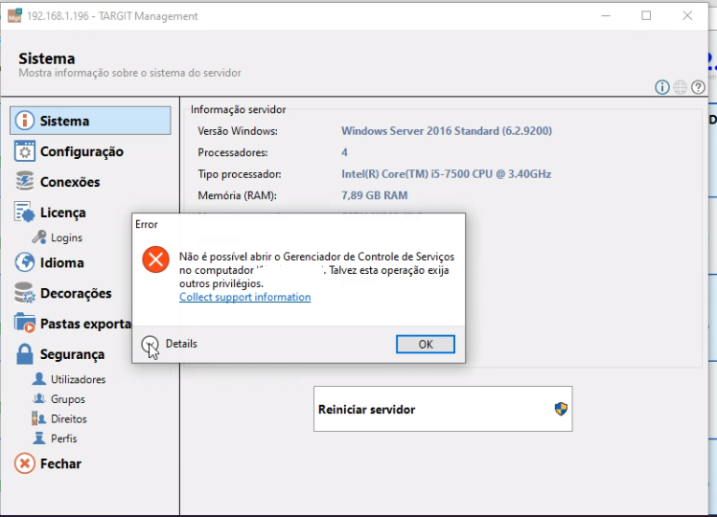
Task: Click the Utilizadores user icon
Action: [39, 378]
